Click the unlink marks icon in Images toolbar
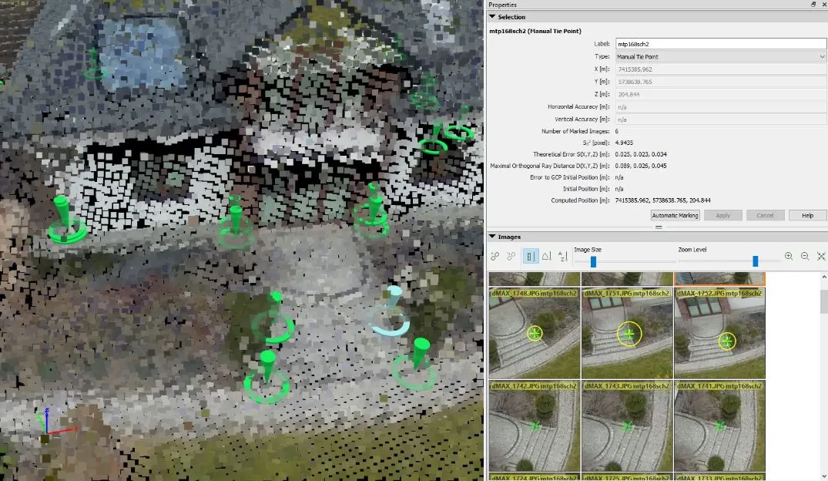828x481 pixels. (x=511, y=257)
